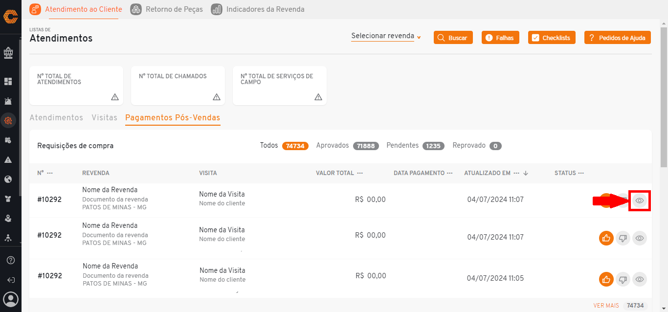Filter by Aprovados 71888 requests
The image size is (668, 312).
(x=348, y=146)
